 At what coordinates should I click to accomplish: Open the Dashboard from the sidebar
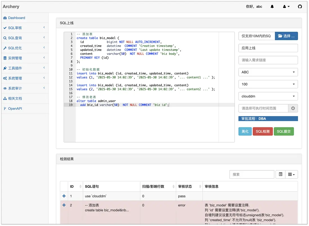[14, 18]
